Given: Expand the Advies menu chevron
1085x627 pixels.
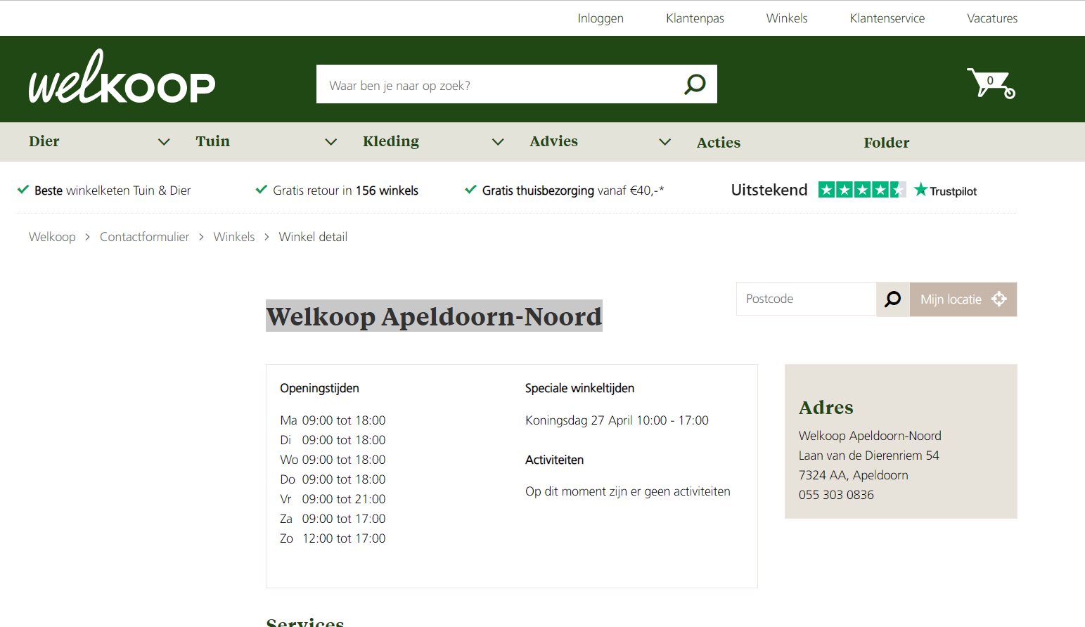Looking at the screenshot, I should (x=665, y=142).
